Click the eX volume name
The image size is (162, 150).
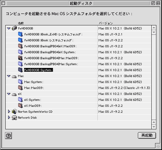pyautogui.click(x=20, y=94)
